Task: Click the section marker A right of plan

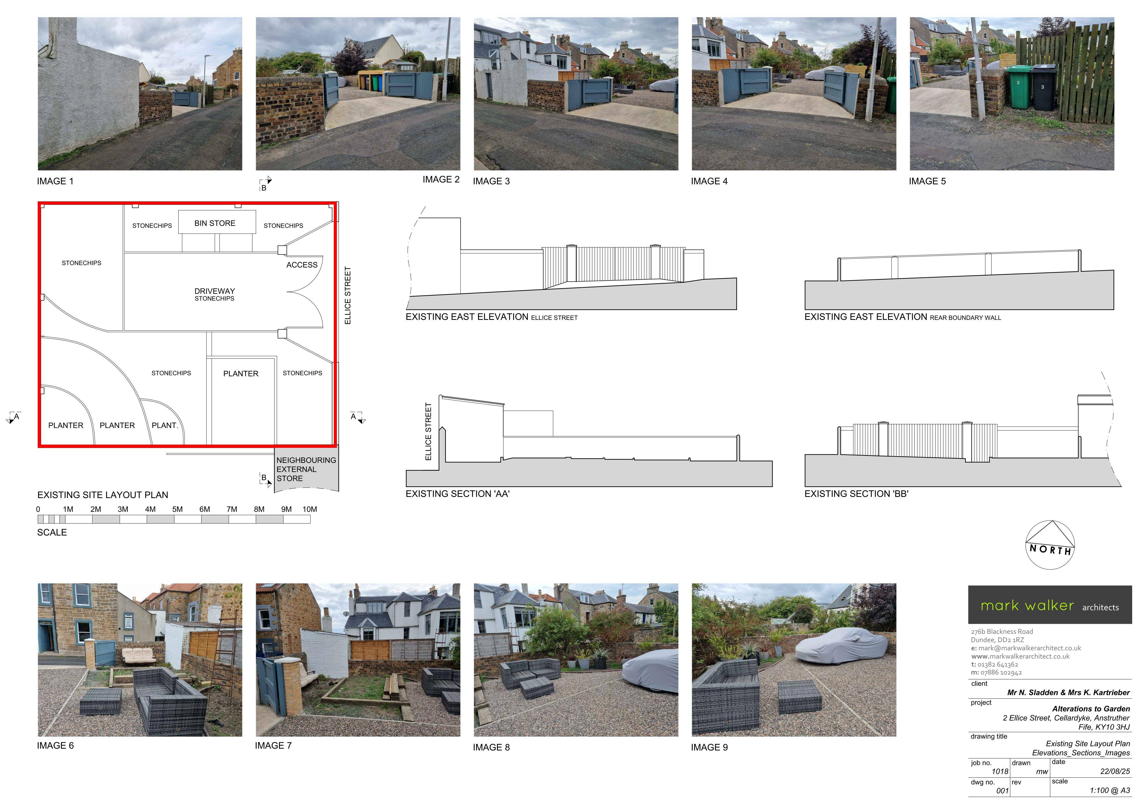Action: click(x=358, y=418)
